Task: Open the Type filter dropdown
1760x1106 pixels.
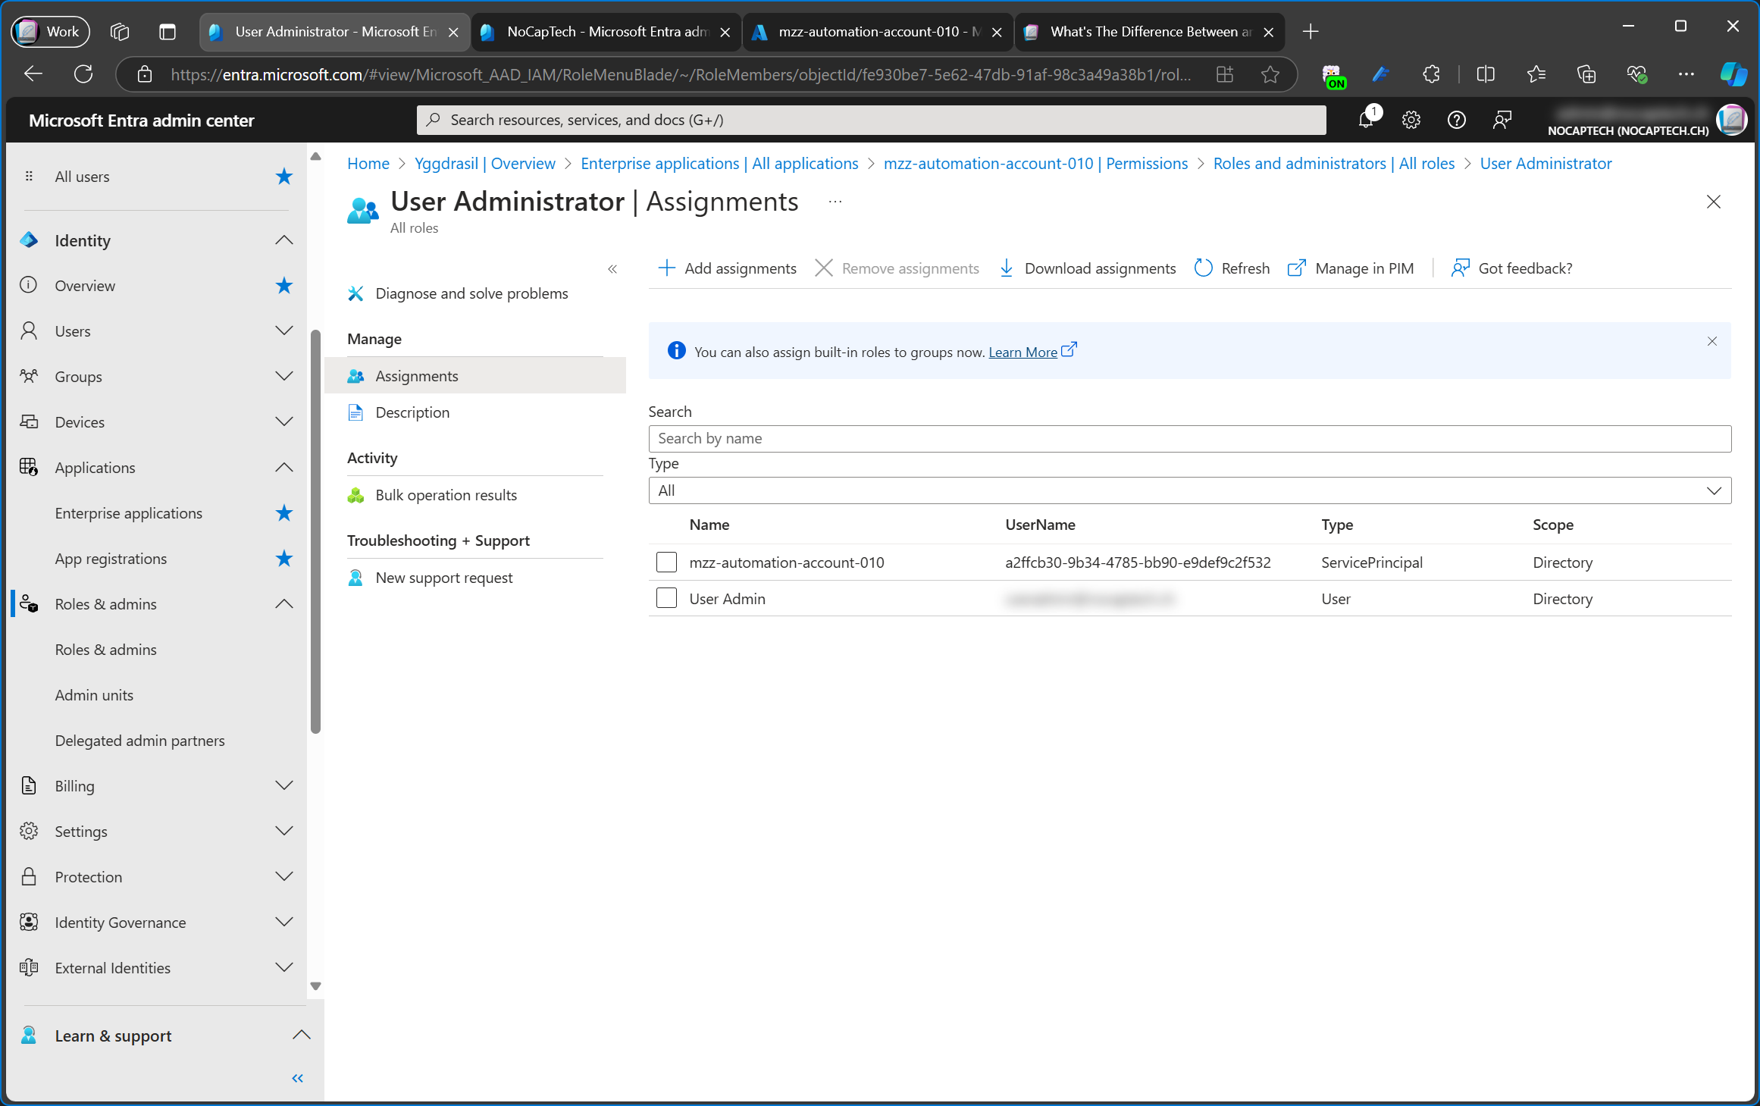Action: 1189,490
